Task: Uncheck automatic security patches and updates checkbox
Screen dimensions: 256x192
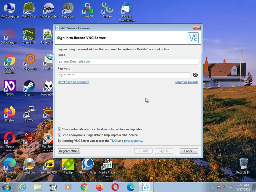Action: click(59, 129)
